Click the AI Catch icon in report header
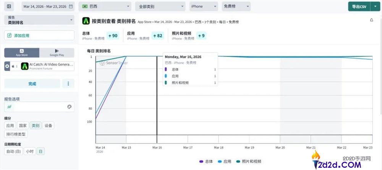 86,21
